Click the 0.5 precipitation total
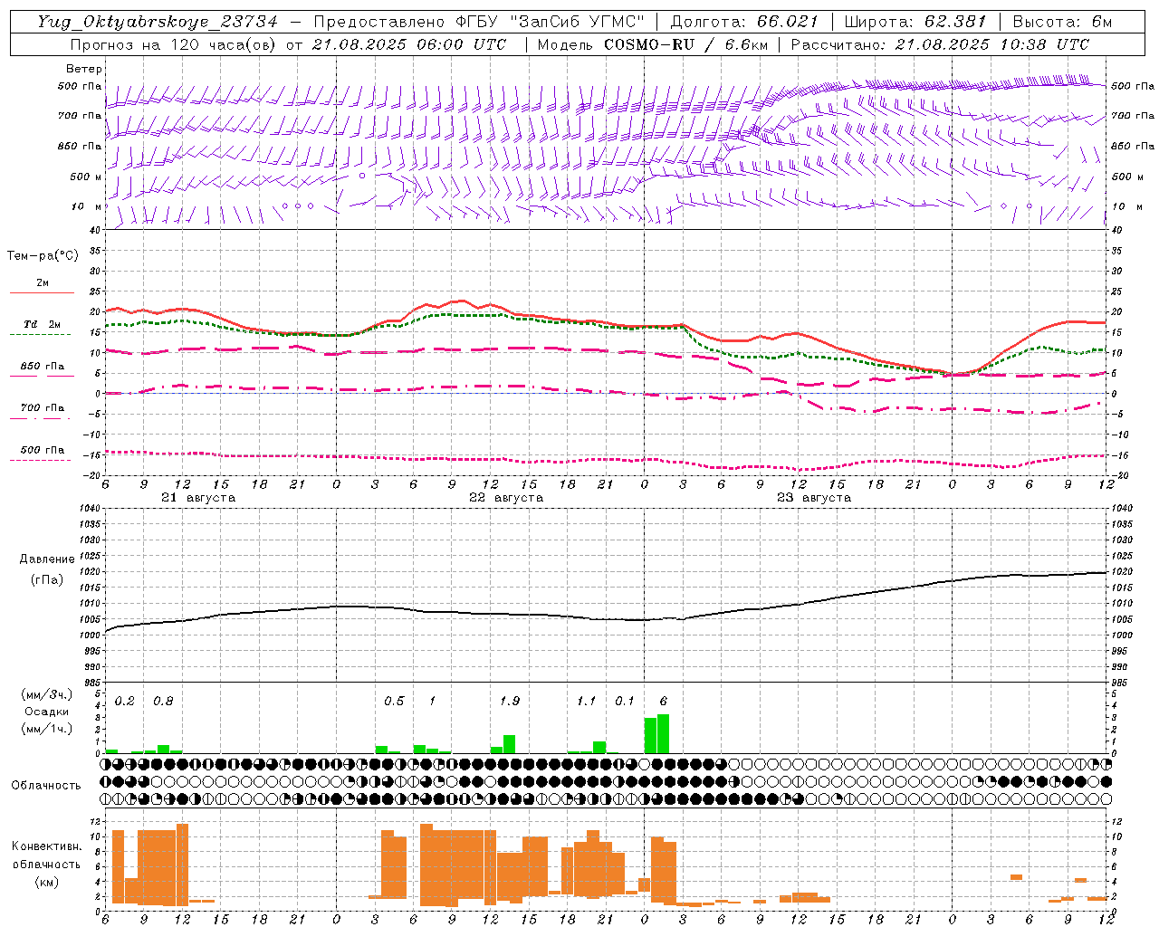1159x927 pixels. point(394,702)
